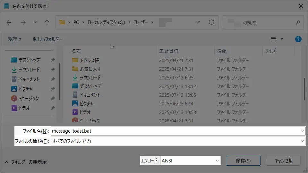The width and height of the screenshot is (308, 173).
Task: Click the folder icon in address bar
Action: coord(62,22)
